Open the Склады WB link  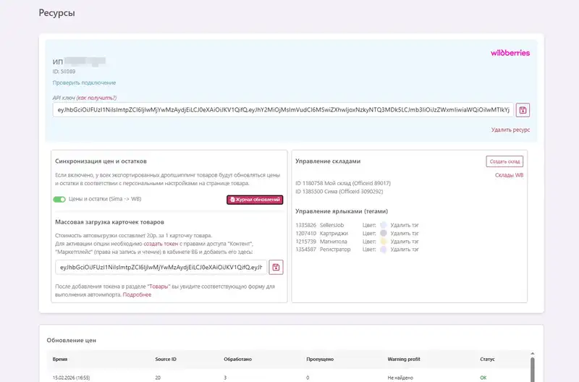pyautogui.click(x=509, y=175)
